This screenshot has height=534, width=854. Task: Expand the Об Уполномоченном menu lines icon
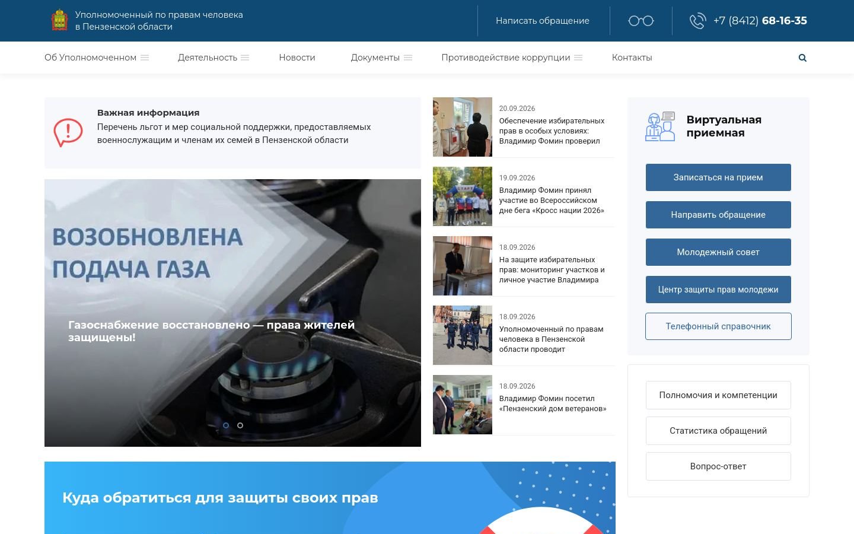click(145, 58)
